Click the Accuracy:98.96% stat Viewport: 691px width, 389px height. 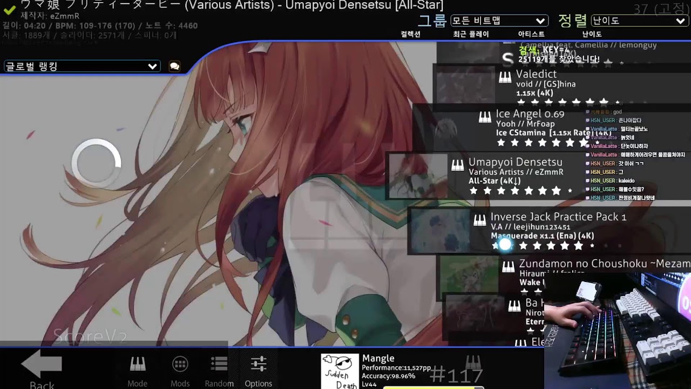click(389, 376)
